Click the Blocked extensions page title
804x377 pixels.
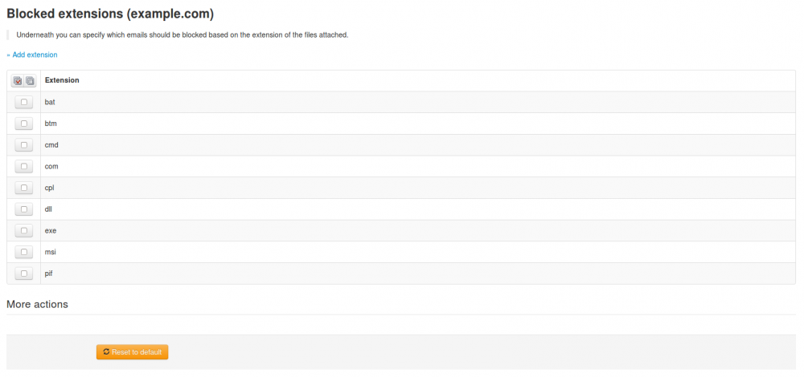coord(110,14)
